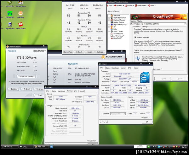
Task: Click the CrossFireX red arrow icon
Action: [x=112, y=38]
